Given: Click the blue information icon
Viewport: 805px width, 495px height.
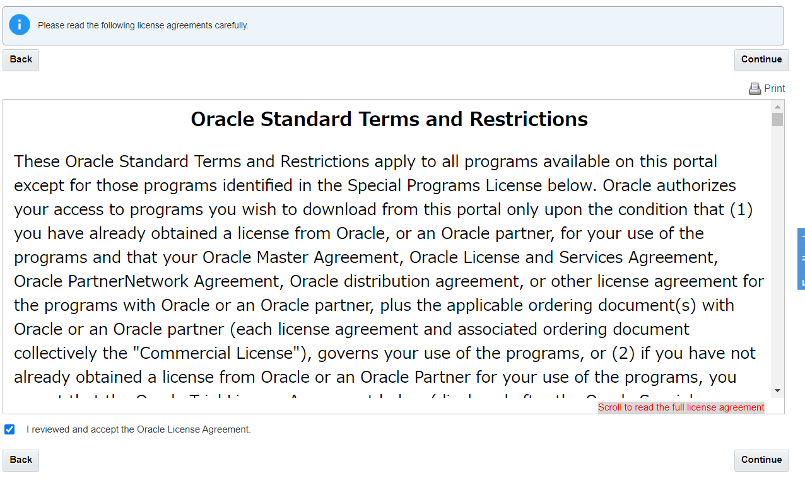Looking at the screenshot, I should click(x=20, y=25).
